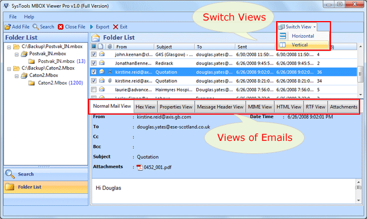Click the envelope icon in laurie@advance row

102,89
